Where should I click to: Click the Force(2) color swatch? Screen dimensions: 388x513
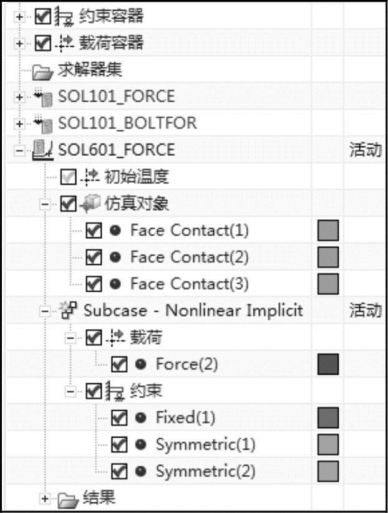pyautogui.click(x=328, y=364)
